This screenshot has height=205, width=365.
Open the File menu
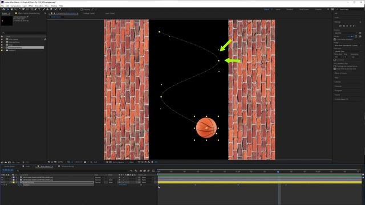2,6
